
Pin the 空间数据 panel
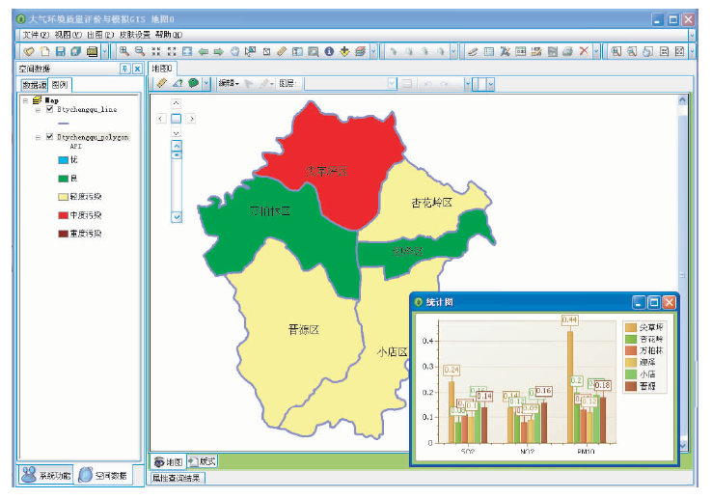point(124,69)
